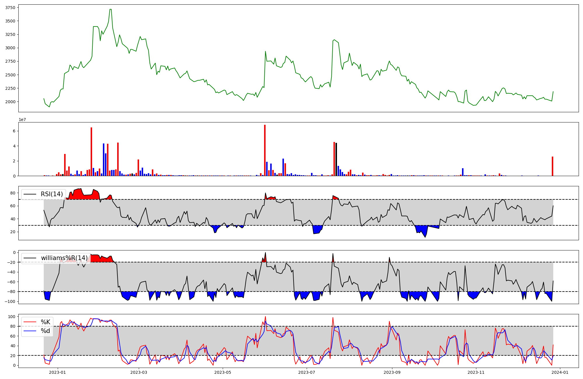Click the 2023-09 x-axis date label
The image size is (583, 379).
coord(392,372)
